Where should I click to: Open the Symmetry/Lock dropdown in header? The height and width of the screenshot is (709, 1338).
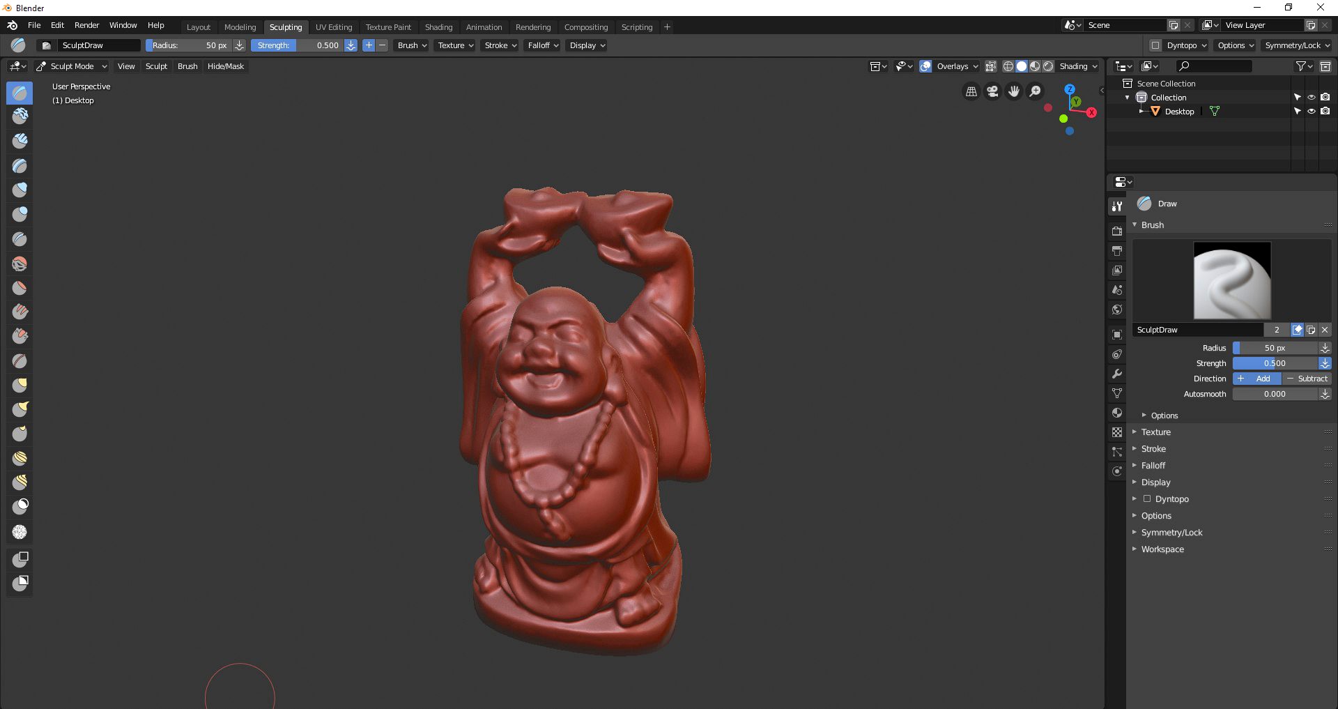(x=1297, y=45)
